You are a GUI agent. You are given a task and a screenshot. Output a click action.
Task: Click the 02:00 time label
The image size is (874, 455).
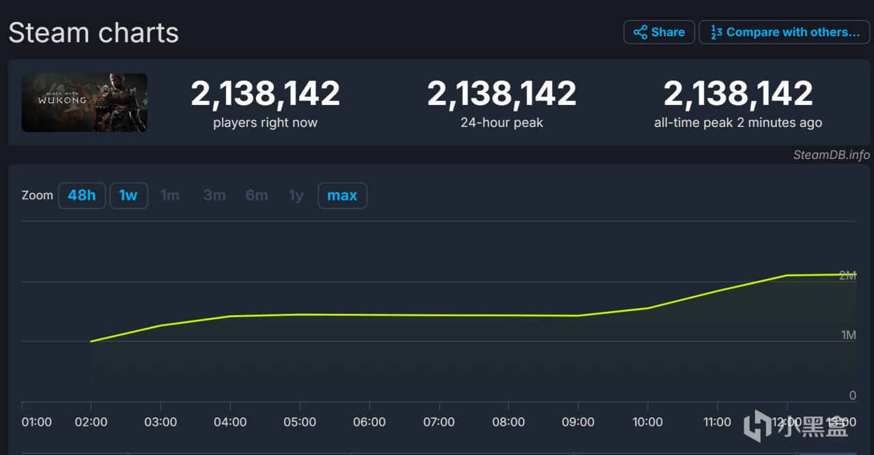click(x=91, y=422)
